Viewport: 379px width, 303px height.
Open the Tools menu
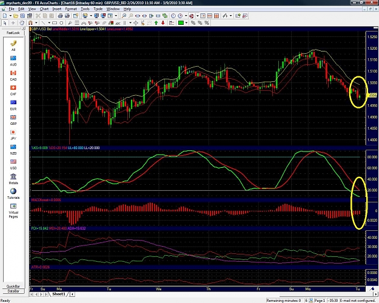(85, 9)
